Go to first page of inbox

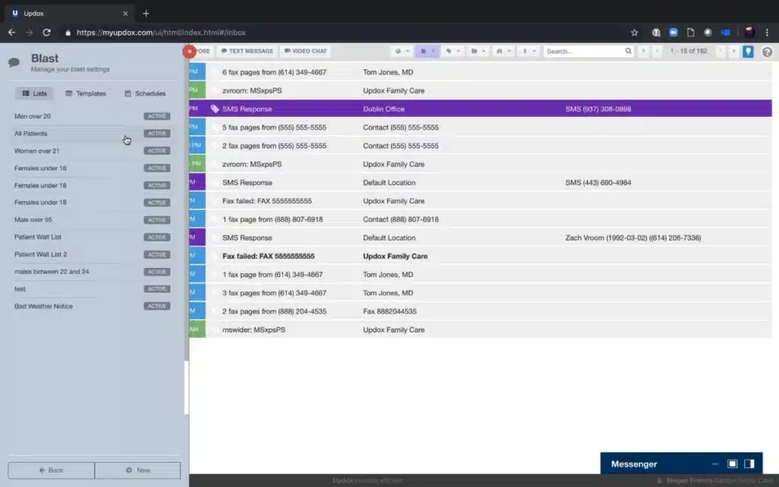[x=644, y=51]
